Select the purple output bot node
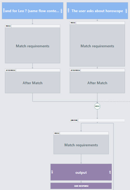130x190 pixels. tap(81, 172)
